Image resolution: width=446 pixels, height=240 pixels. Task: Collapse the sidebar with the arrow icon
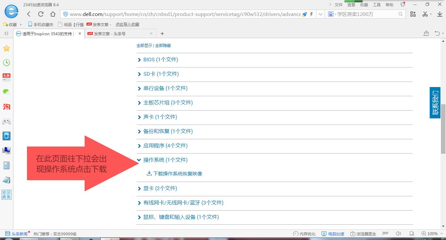click(x=6, y=33)
